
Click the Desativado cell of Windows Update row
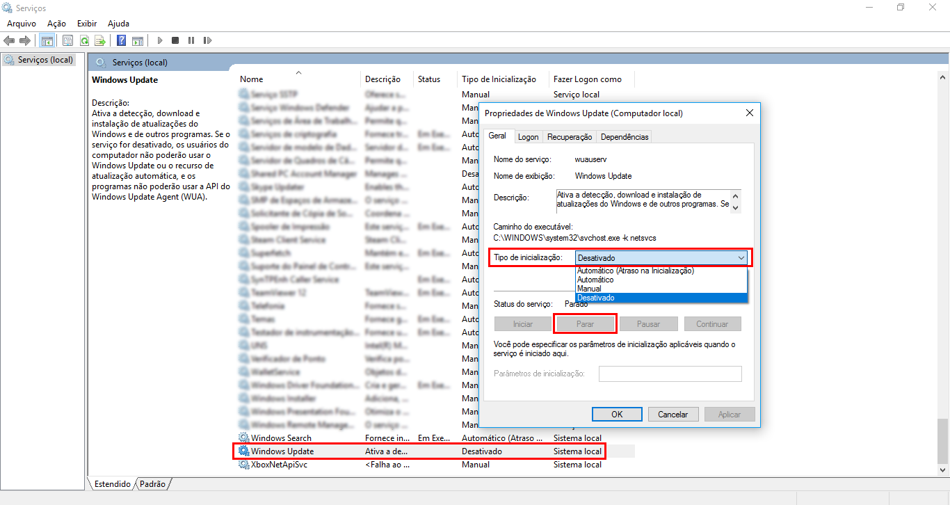pyautogui.click(x=482, y=451)
